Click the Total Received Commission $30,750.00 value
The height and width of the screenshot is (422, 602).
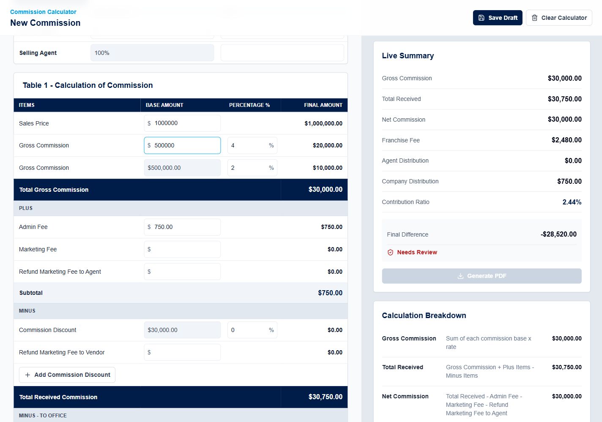coord(326,397)
